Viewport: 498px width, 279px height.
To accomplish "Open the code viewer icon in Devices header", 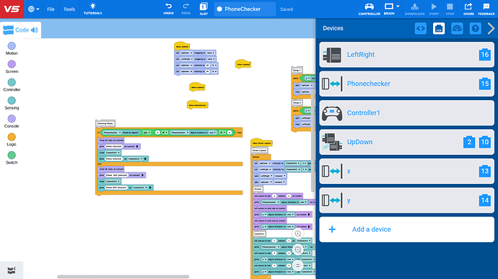I will point(421,29).
